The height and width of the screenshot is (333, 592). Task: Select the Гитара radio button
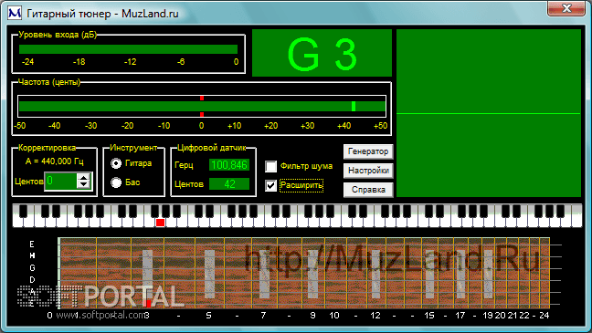(x=116, y=163)
